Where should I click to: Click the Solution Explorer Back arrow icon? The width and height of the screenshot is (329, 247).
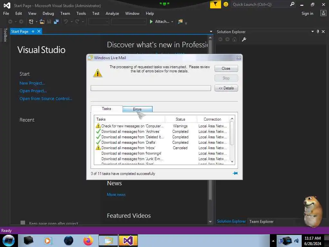(220, 39)
